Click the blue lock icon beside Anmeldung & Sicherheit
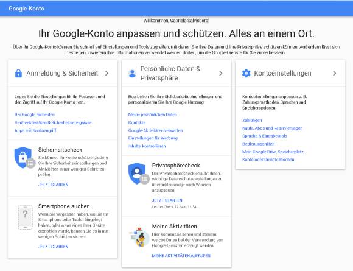The width and height of the screenshot is (353, 271). (18, 74)
